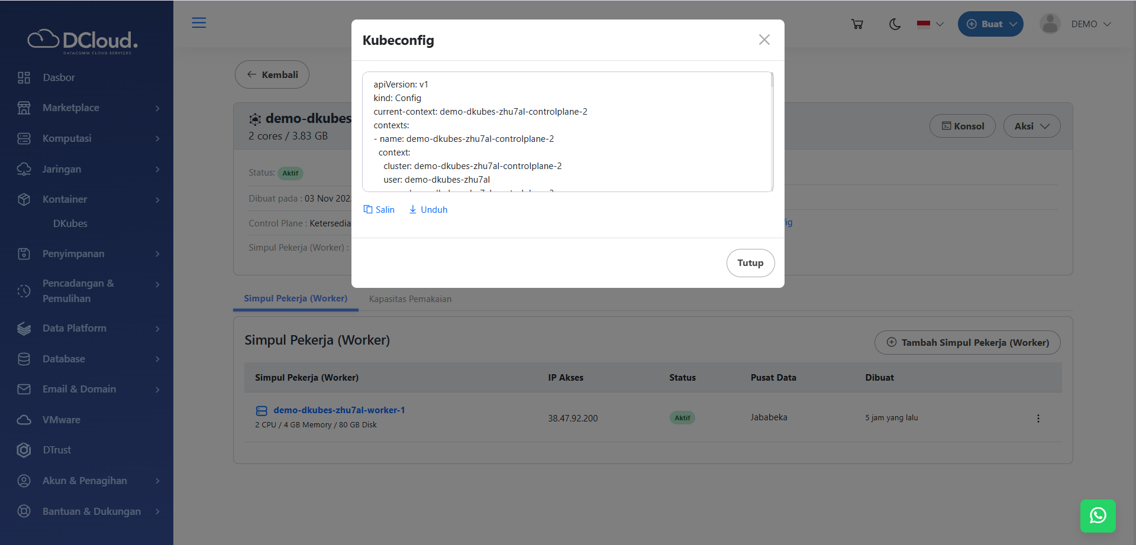The image size is (1136, 545).
Task: Click the kubeconfig text area scrollbar
Action: [x=772, y=80]
